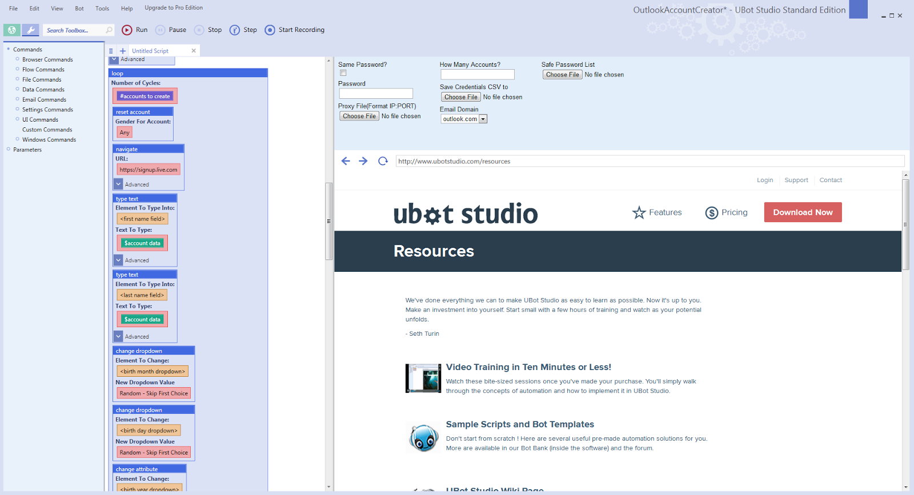
Task: Click the web page vertical scrollbar
Action: coord(906,224)
